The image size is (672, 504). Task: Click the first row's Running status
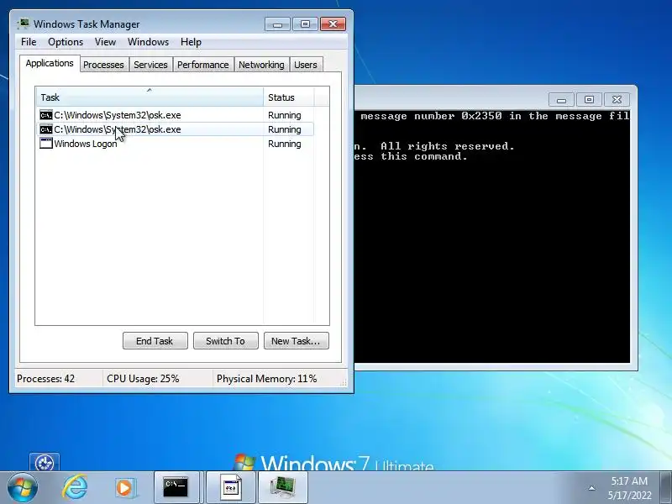(x=285, y=115)
